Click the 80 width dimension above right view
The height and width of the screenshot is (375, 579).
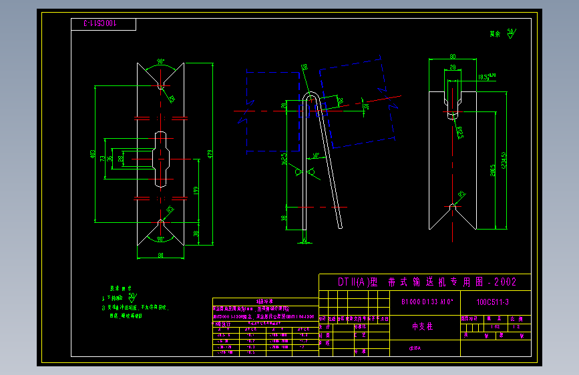(453, 57)
